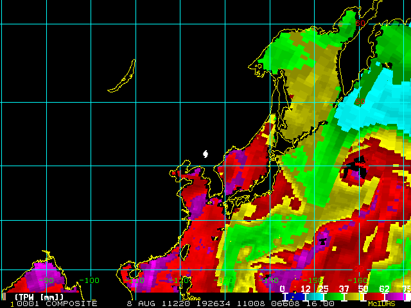Click the red 60 latitude label
Viewport: 411px width, 308px height.
click(x=360, y=23)
